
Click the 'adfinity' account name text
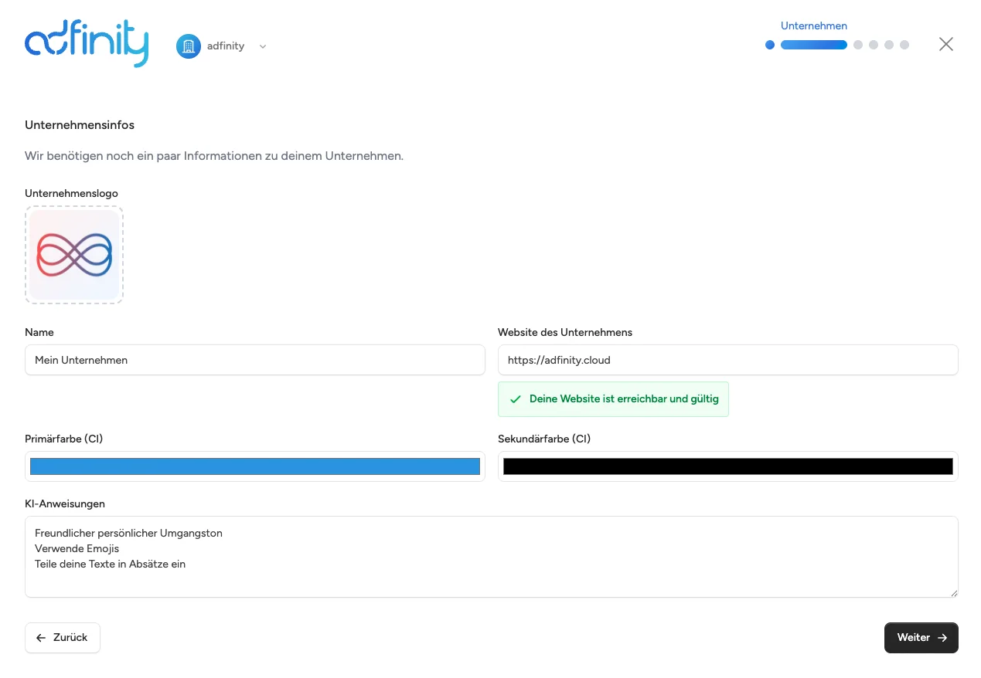click(x=226, y=46)
